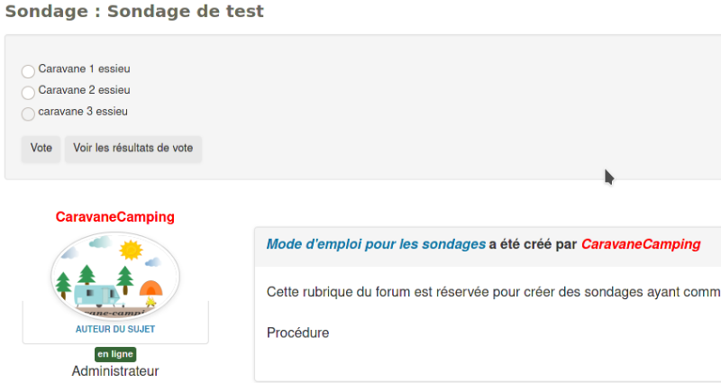The width and height of the screenshot is (721, 383).
Task: Pick the caravane 3 essieu radio button
Action: (28, 114)
